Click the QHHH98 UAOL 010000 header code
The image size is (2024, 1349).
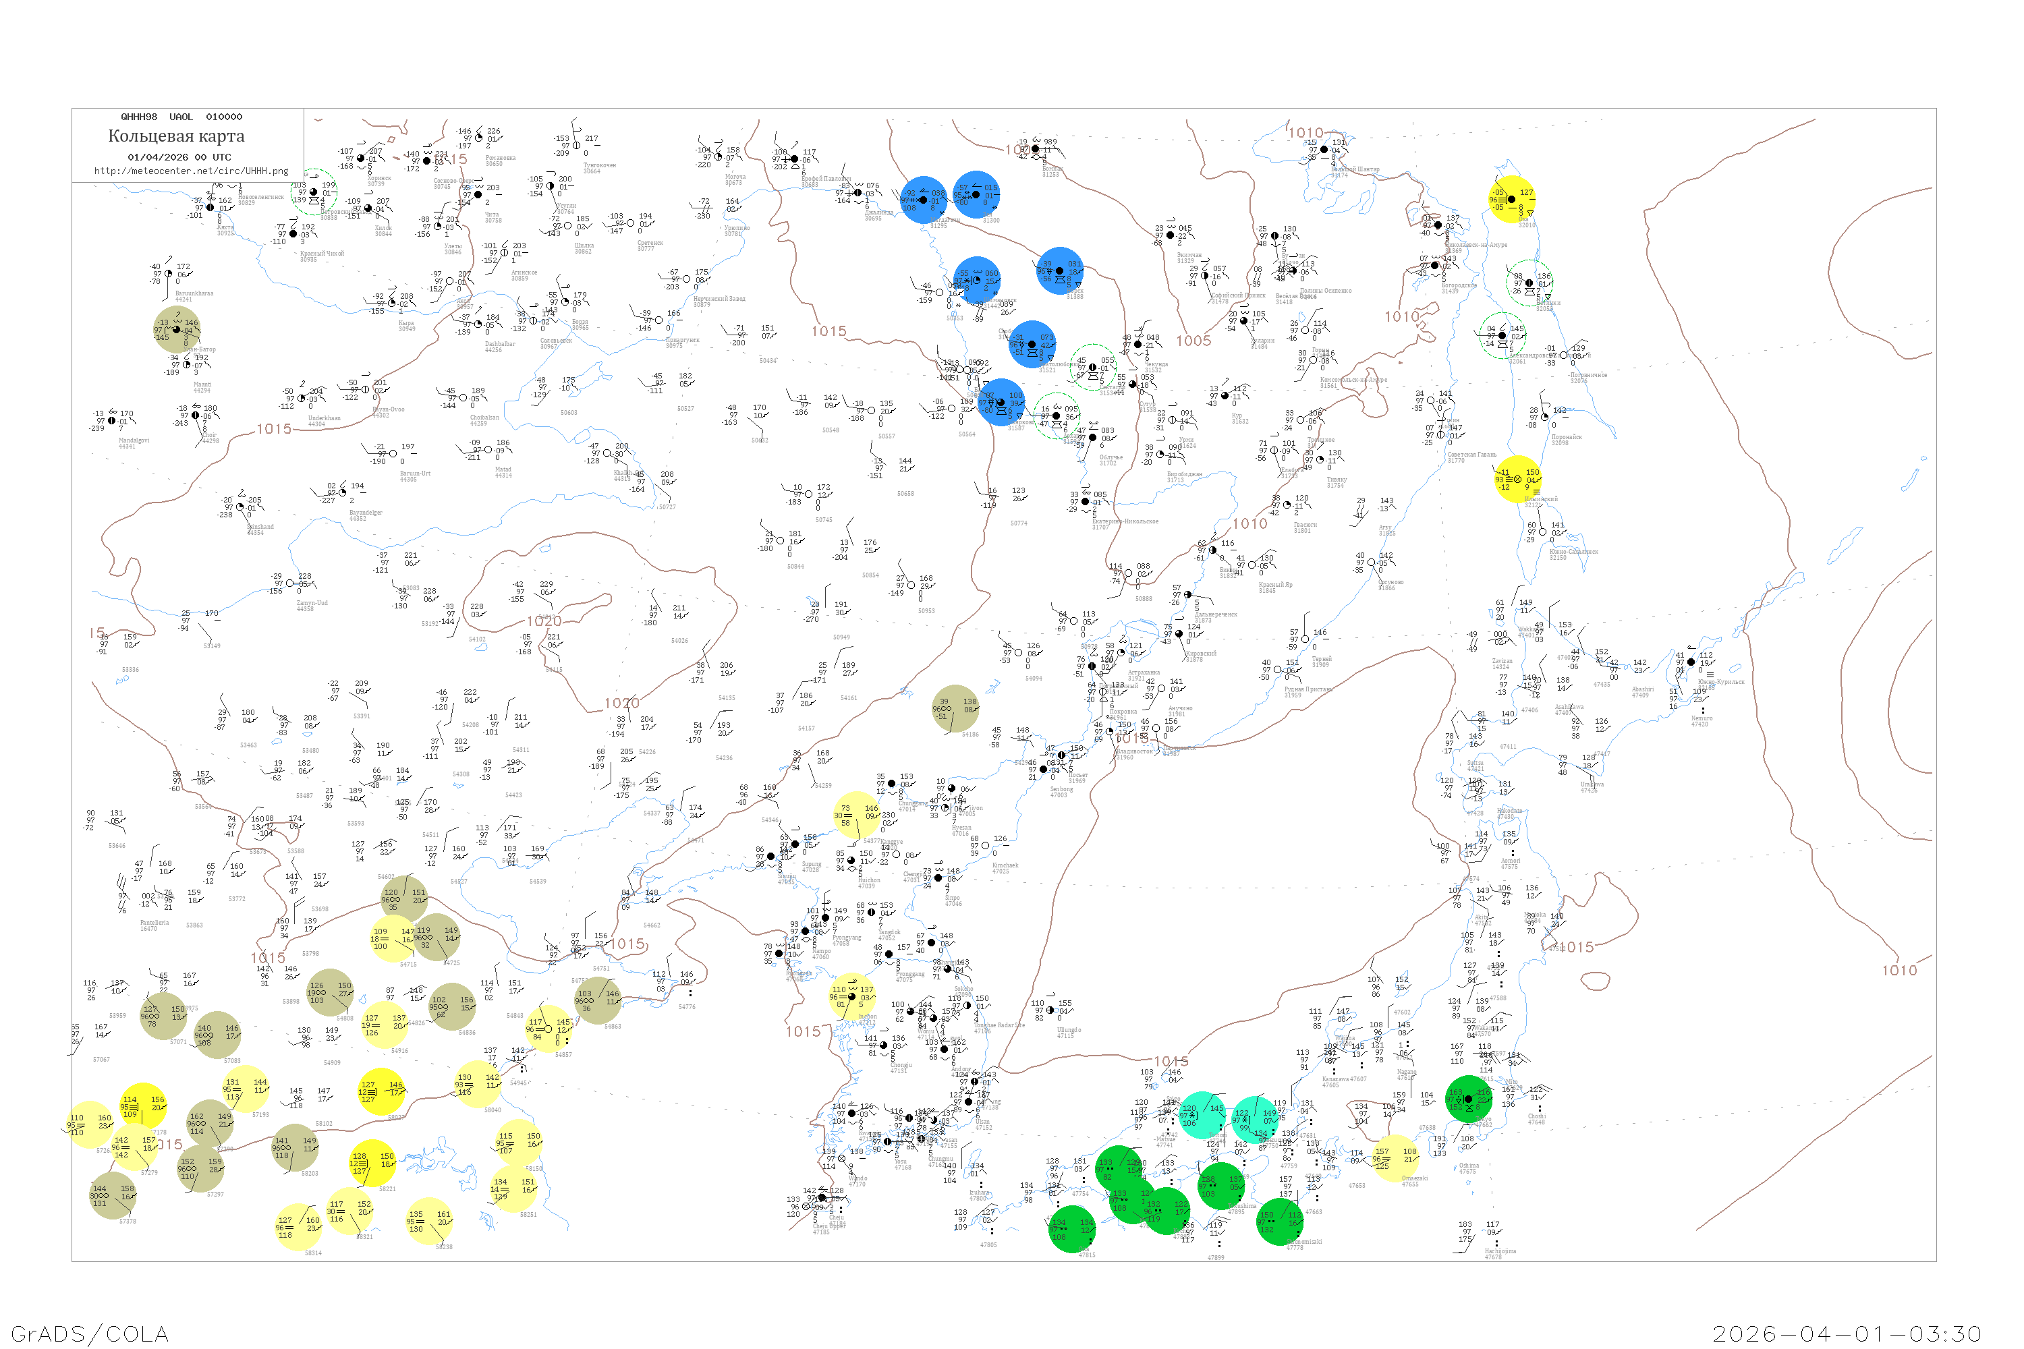tap(181, 117)
